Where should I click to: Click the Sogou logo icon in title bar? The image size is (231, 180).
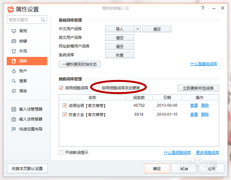[11, 9]
